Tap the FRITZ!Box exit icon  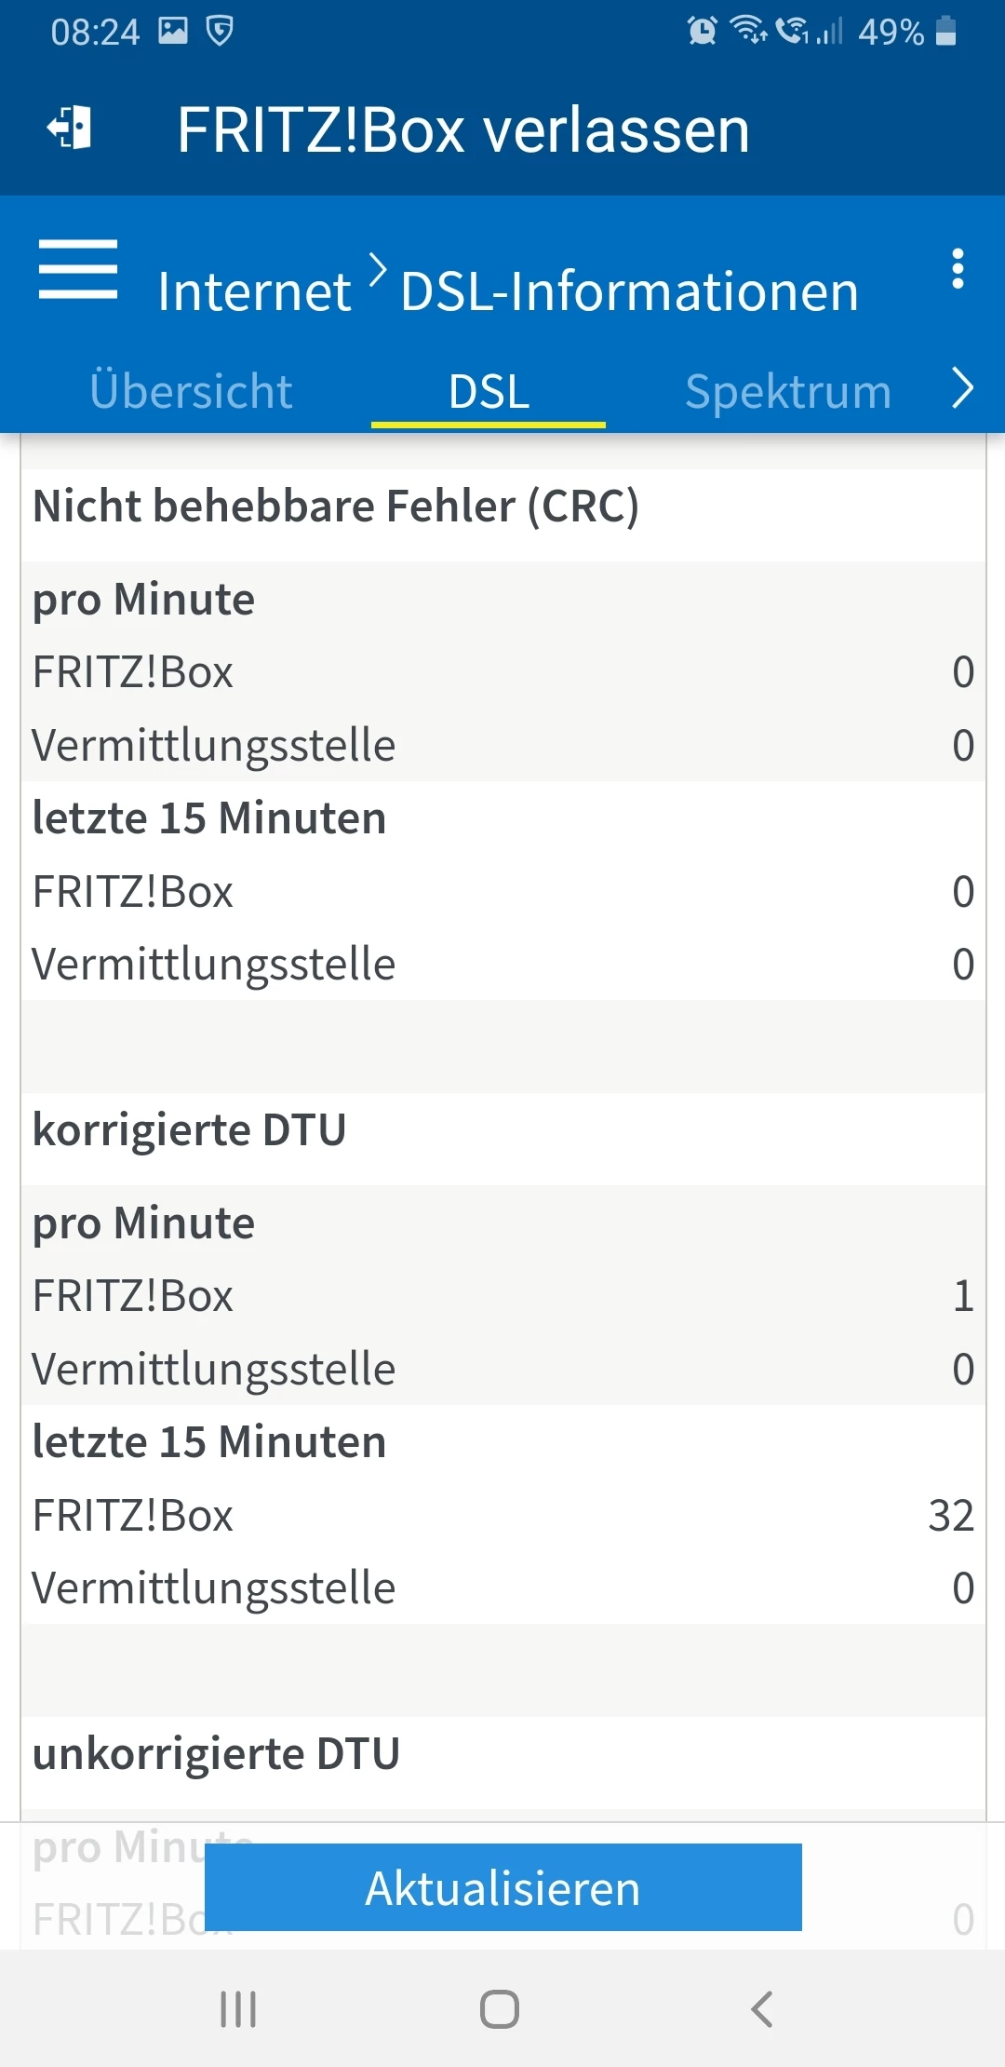tap(70, 128)
